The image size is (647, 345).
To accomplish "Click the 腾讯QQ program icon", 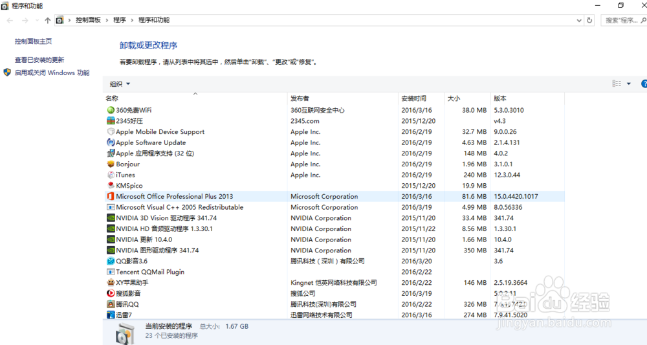I will tap(111, 304).
